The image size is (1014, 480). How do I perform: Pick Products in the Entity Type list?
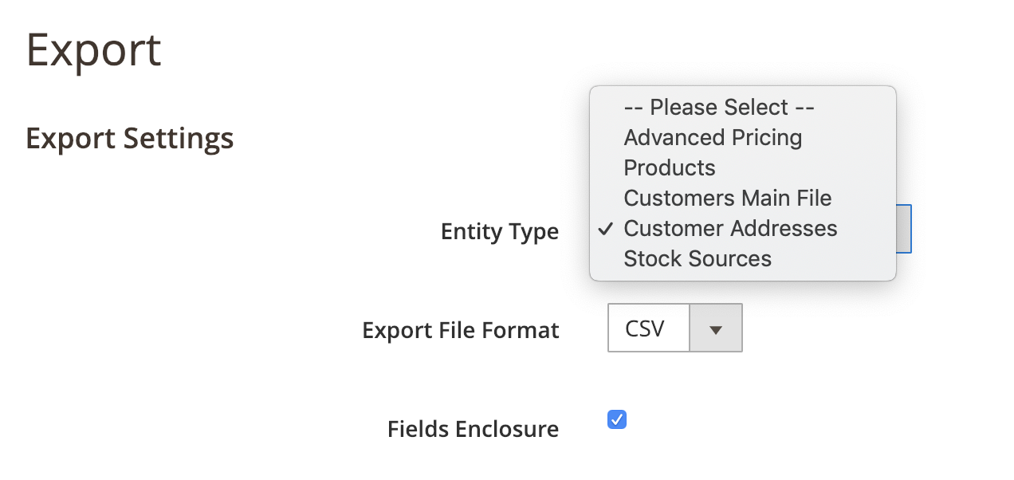coord(670,168)
